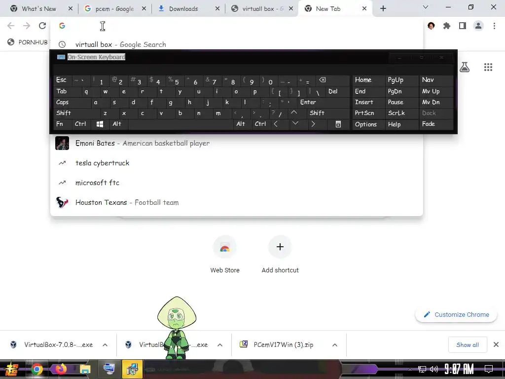Open Web Store shortcut
The width and height of the screenshot is (505, 379).
(x=225, y=255)
